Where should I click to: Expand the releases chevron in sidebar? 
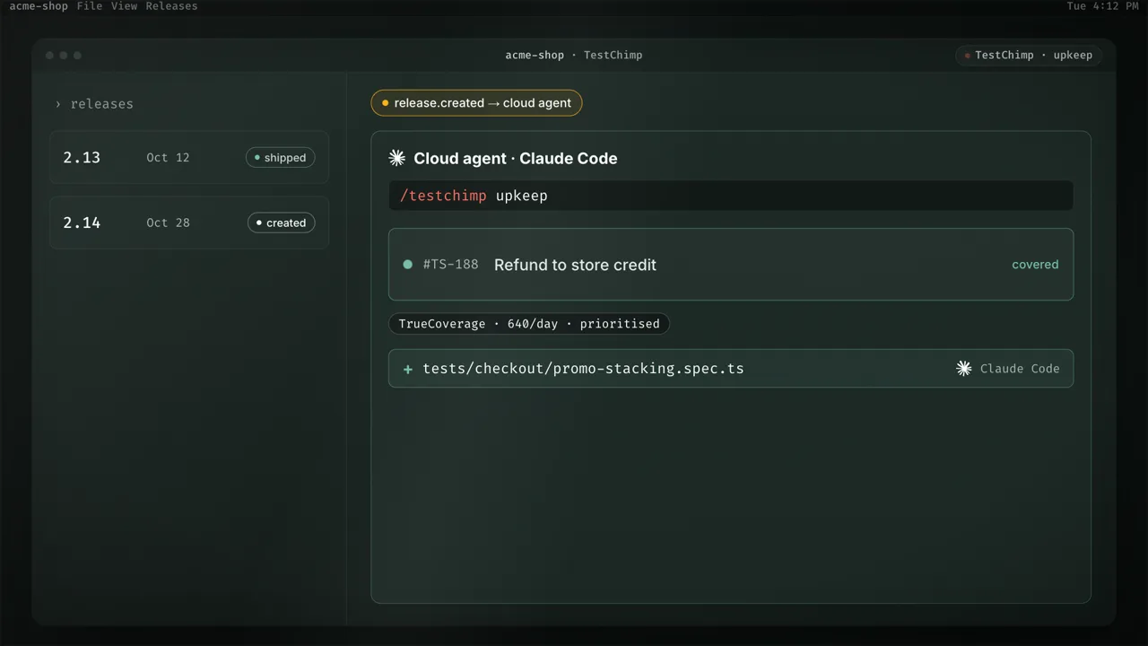tap(58, 104)
